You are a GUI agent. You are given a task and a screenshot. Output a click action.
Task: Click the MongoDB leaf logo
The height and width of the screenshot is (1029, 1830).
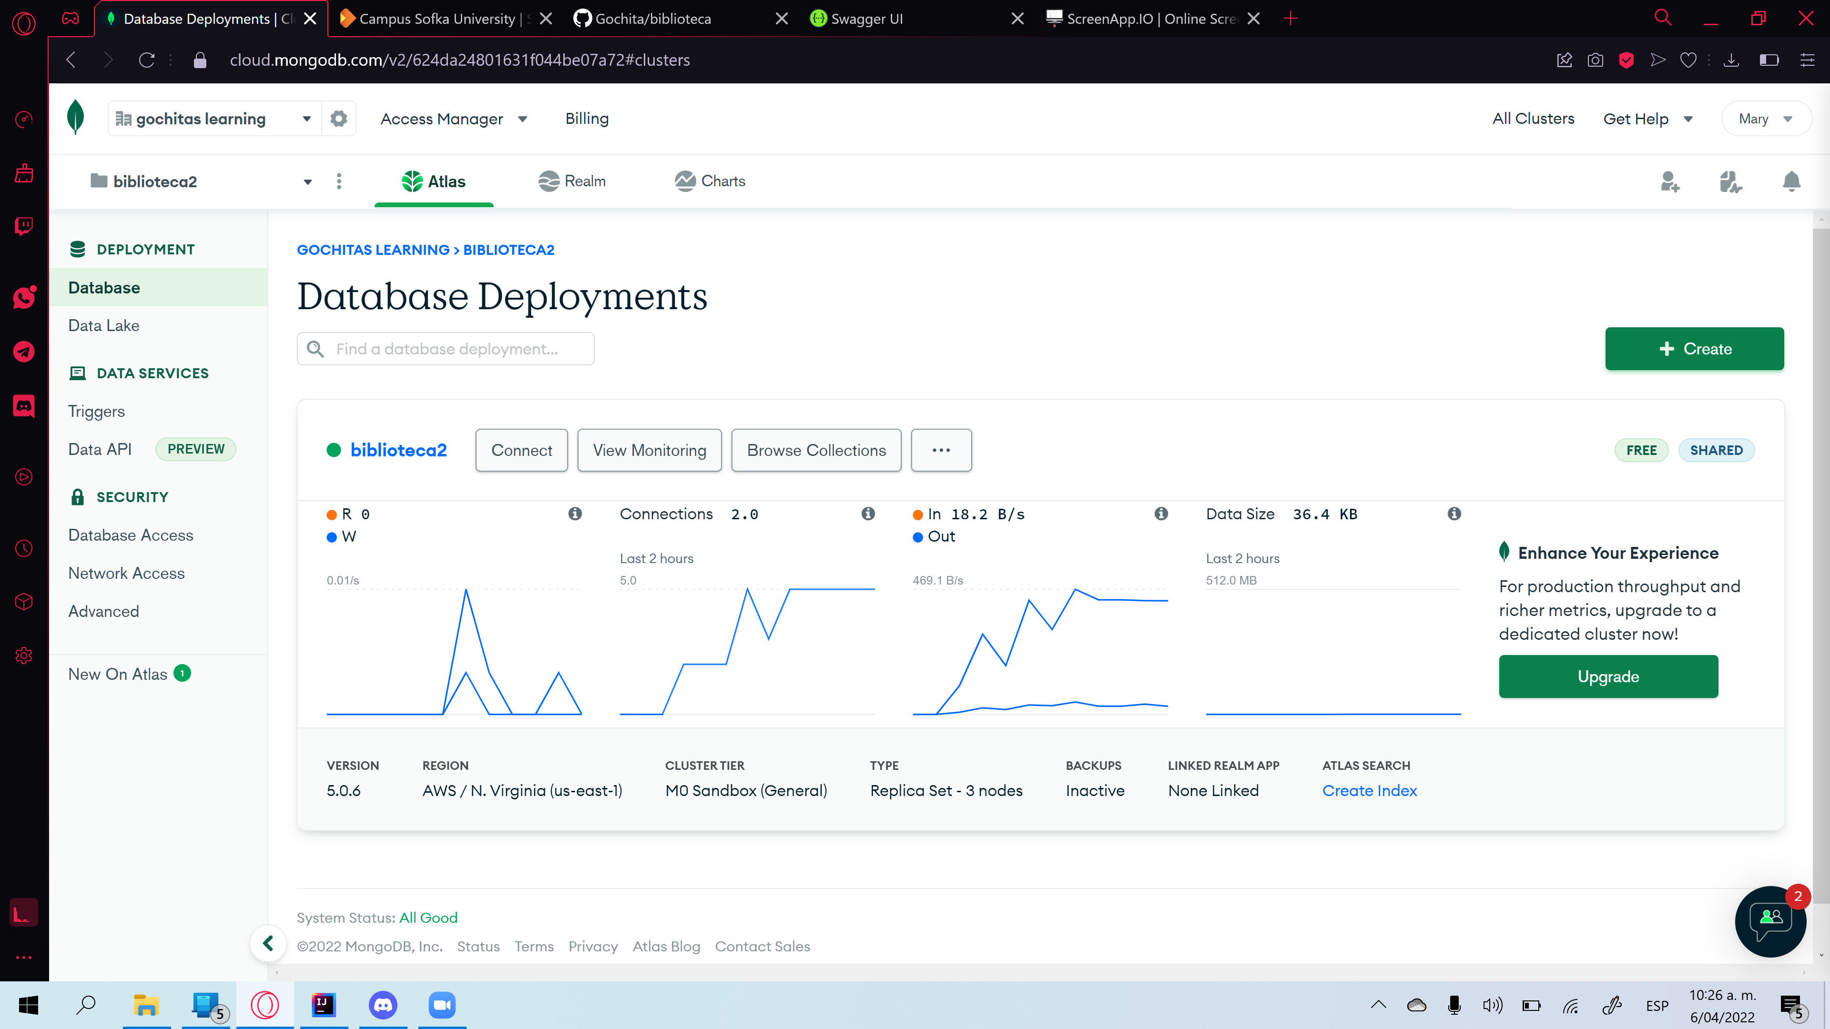pyautogui.click(x=75, y=118)
